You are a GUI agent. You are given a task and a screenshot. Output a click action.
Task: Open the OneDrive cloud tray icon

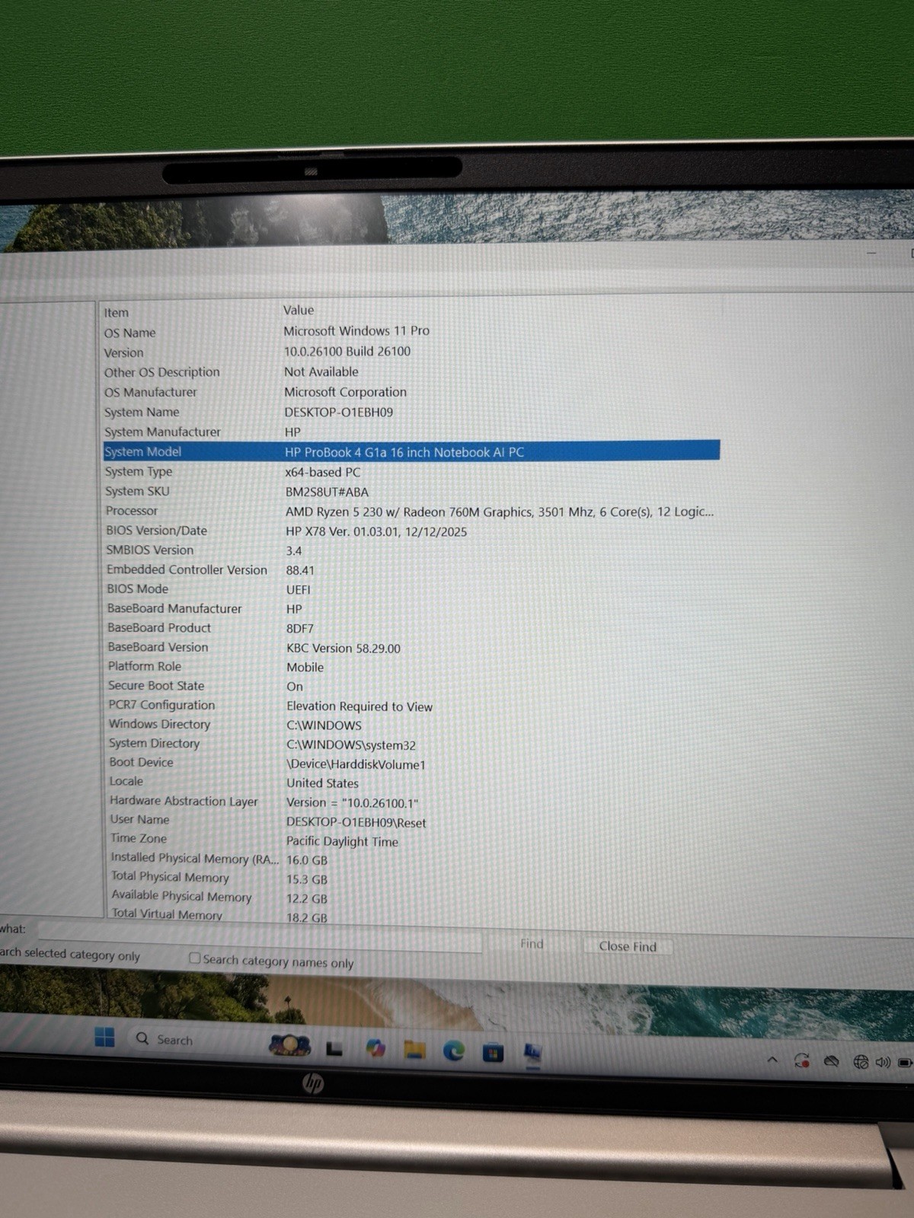832,1060
